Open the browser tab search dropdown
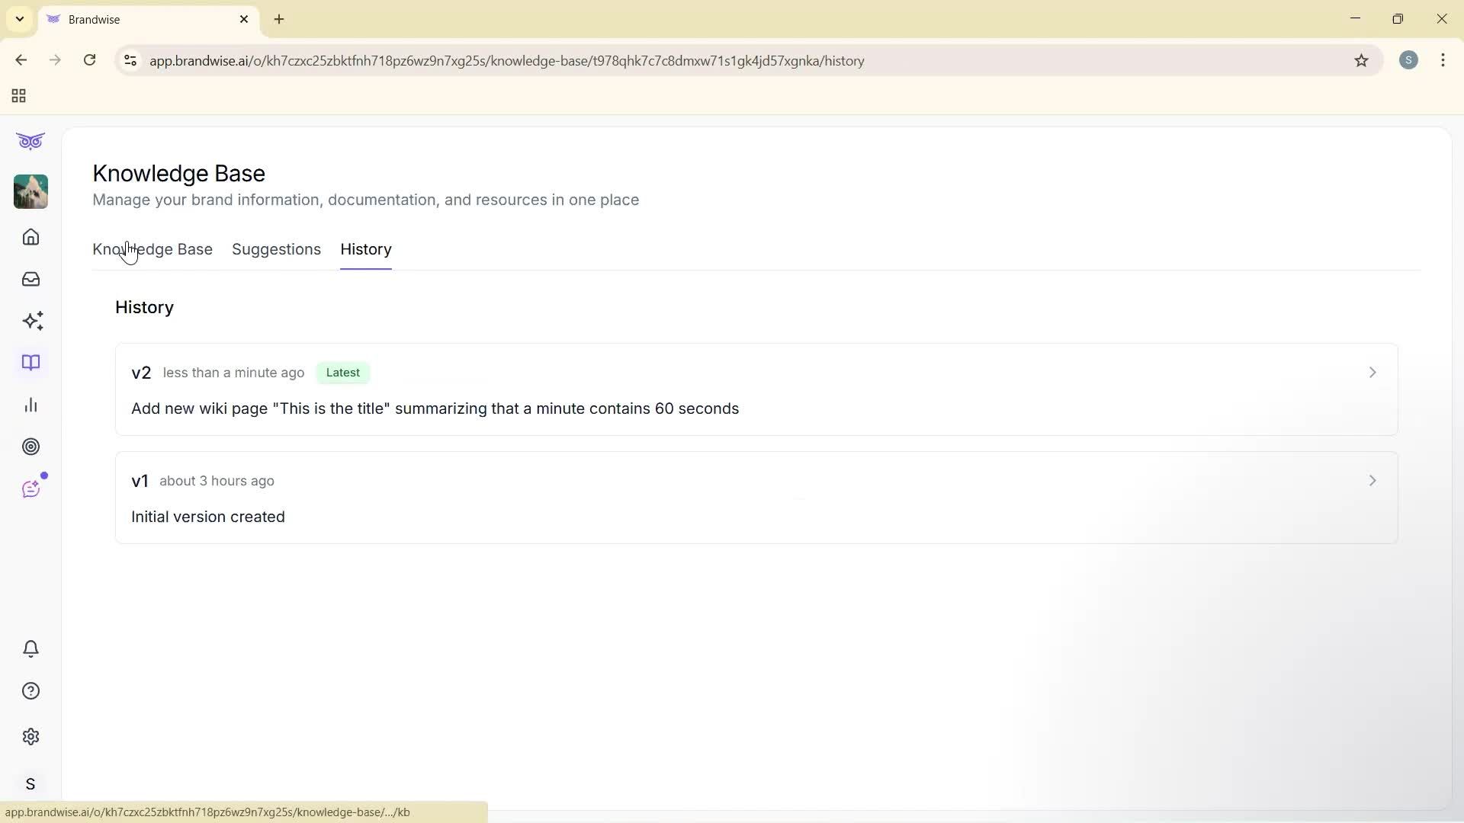 tap(19, 19)
